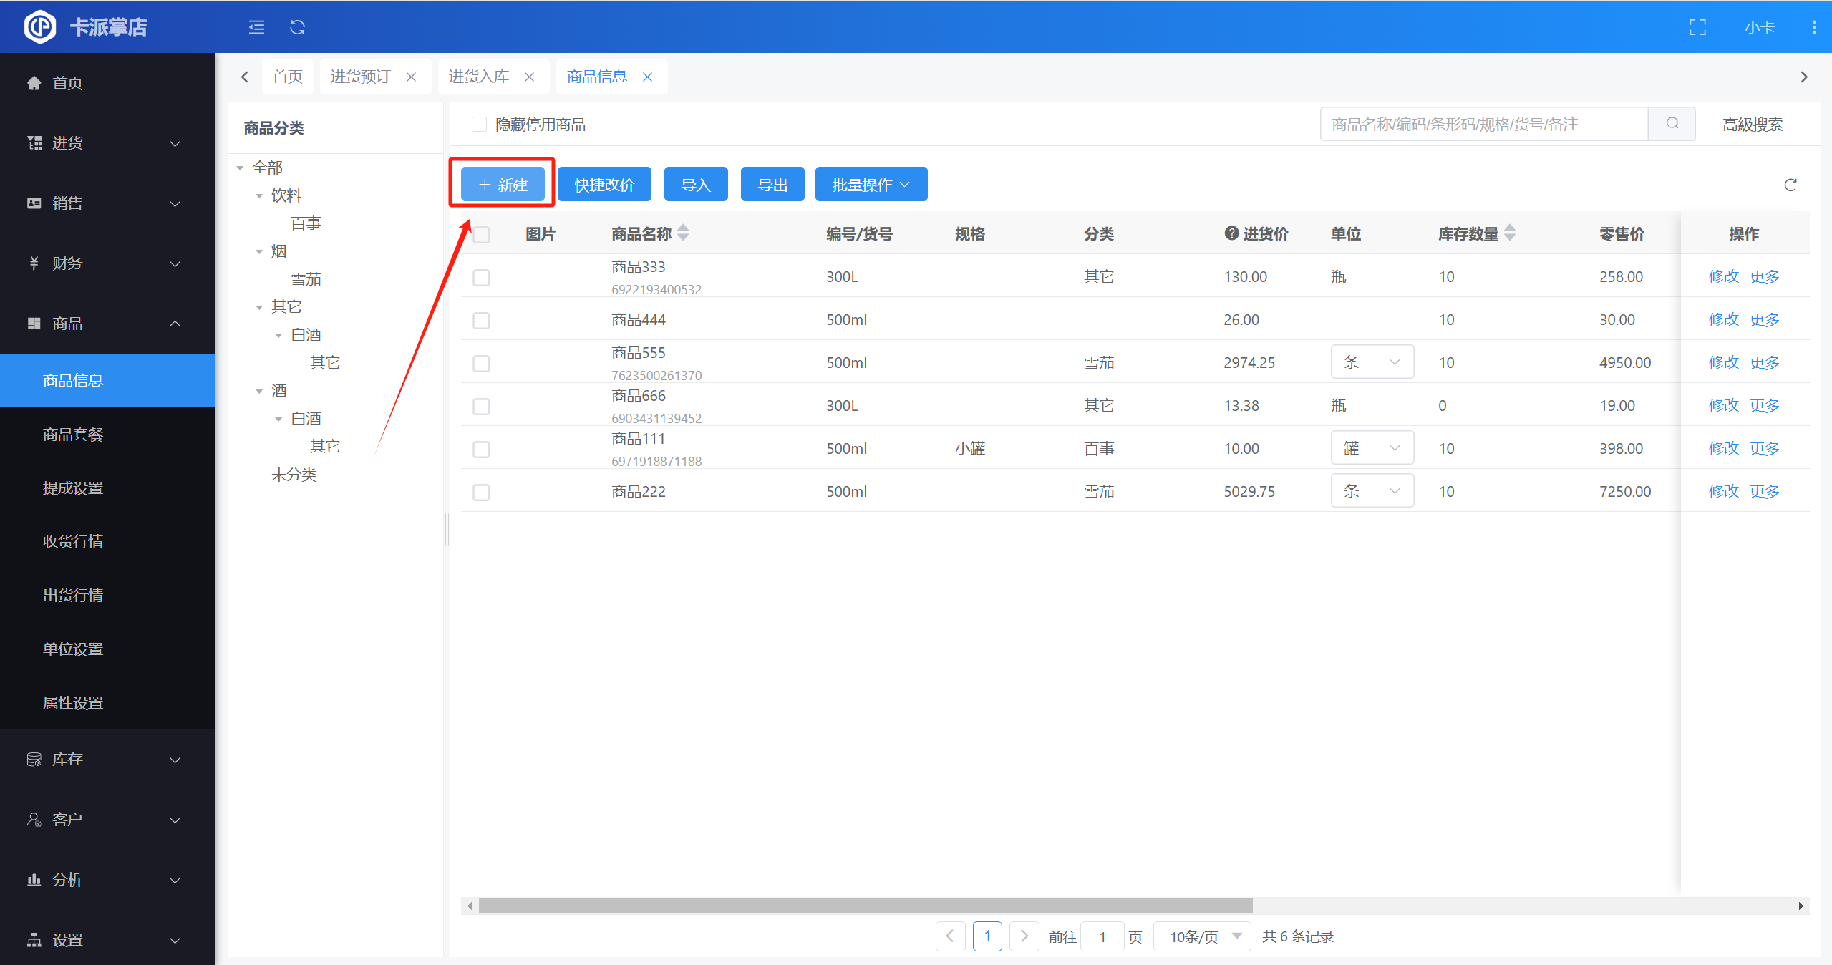Close the 进货预订 tab

click(x=412, y=77)
